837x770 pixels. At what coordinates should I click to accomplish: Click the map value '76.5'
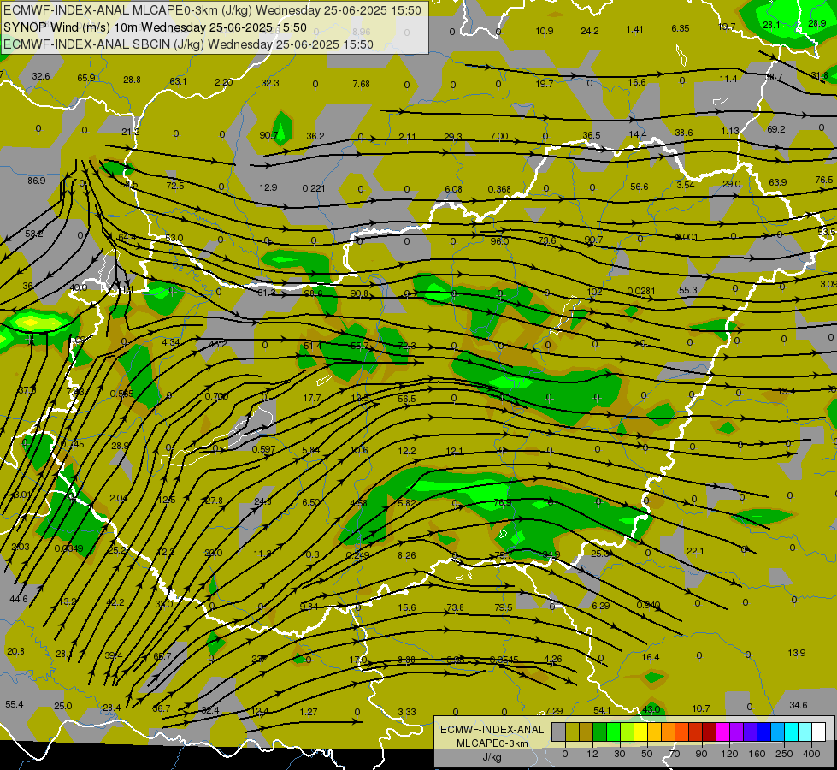pos(824,180)
